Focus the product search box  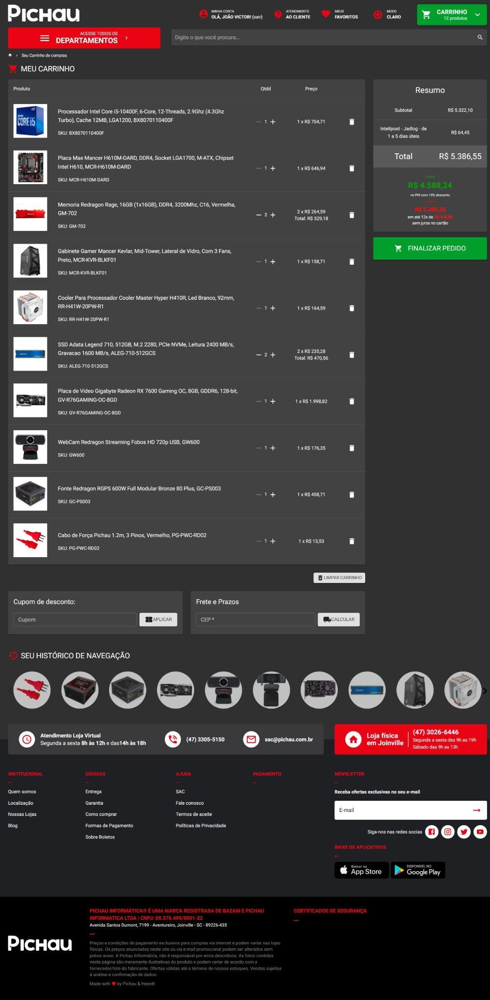click(324, 37)
